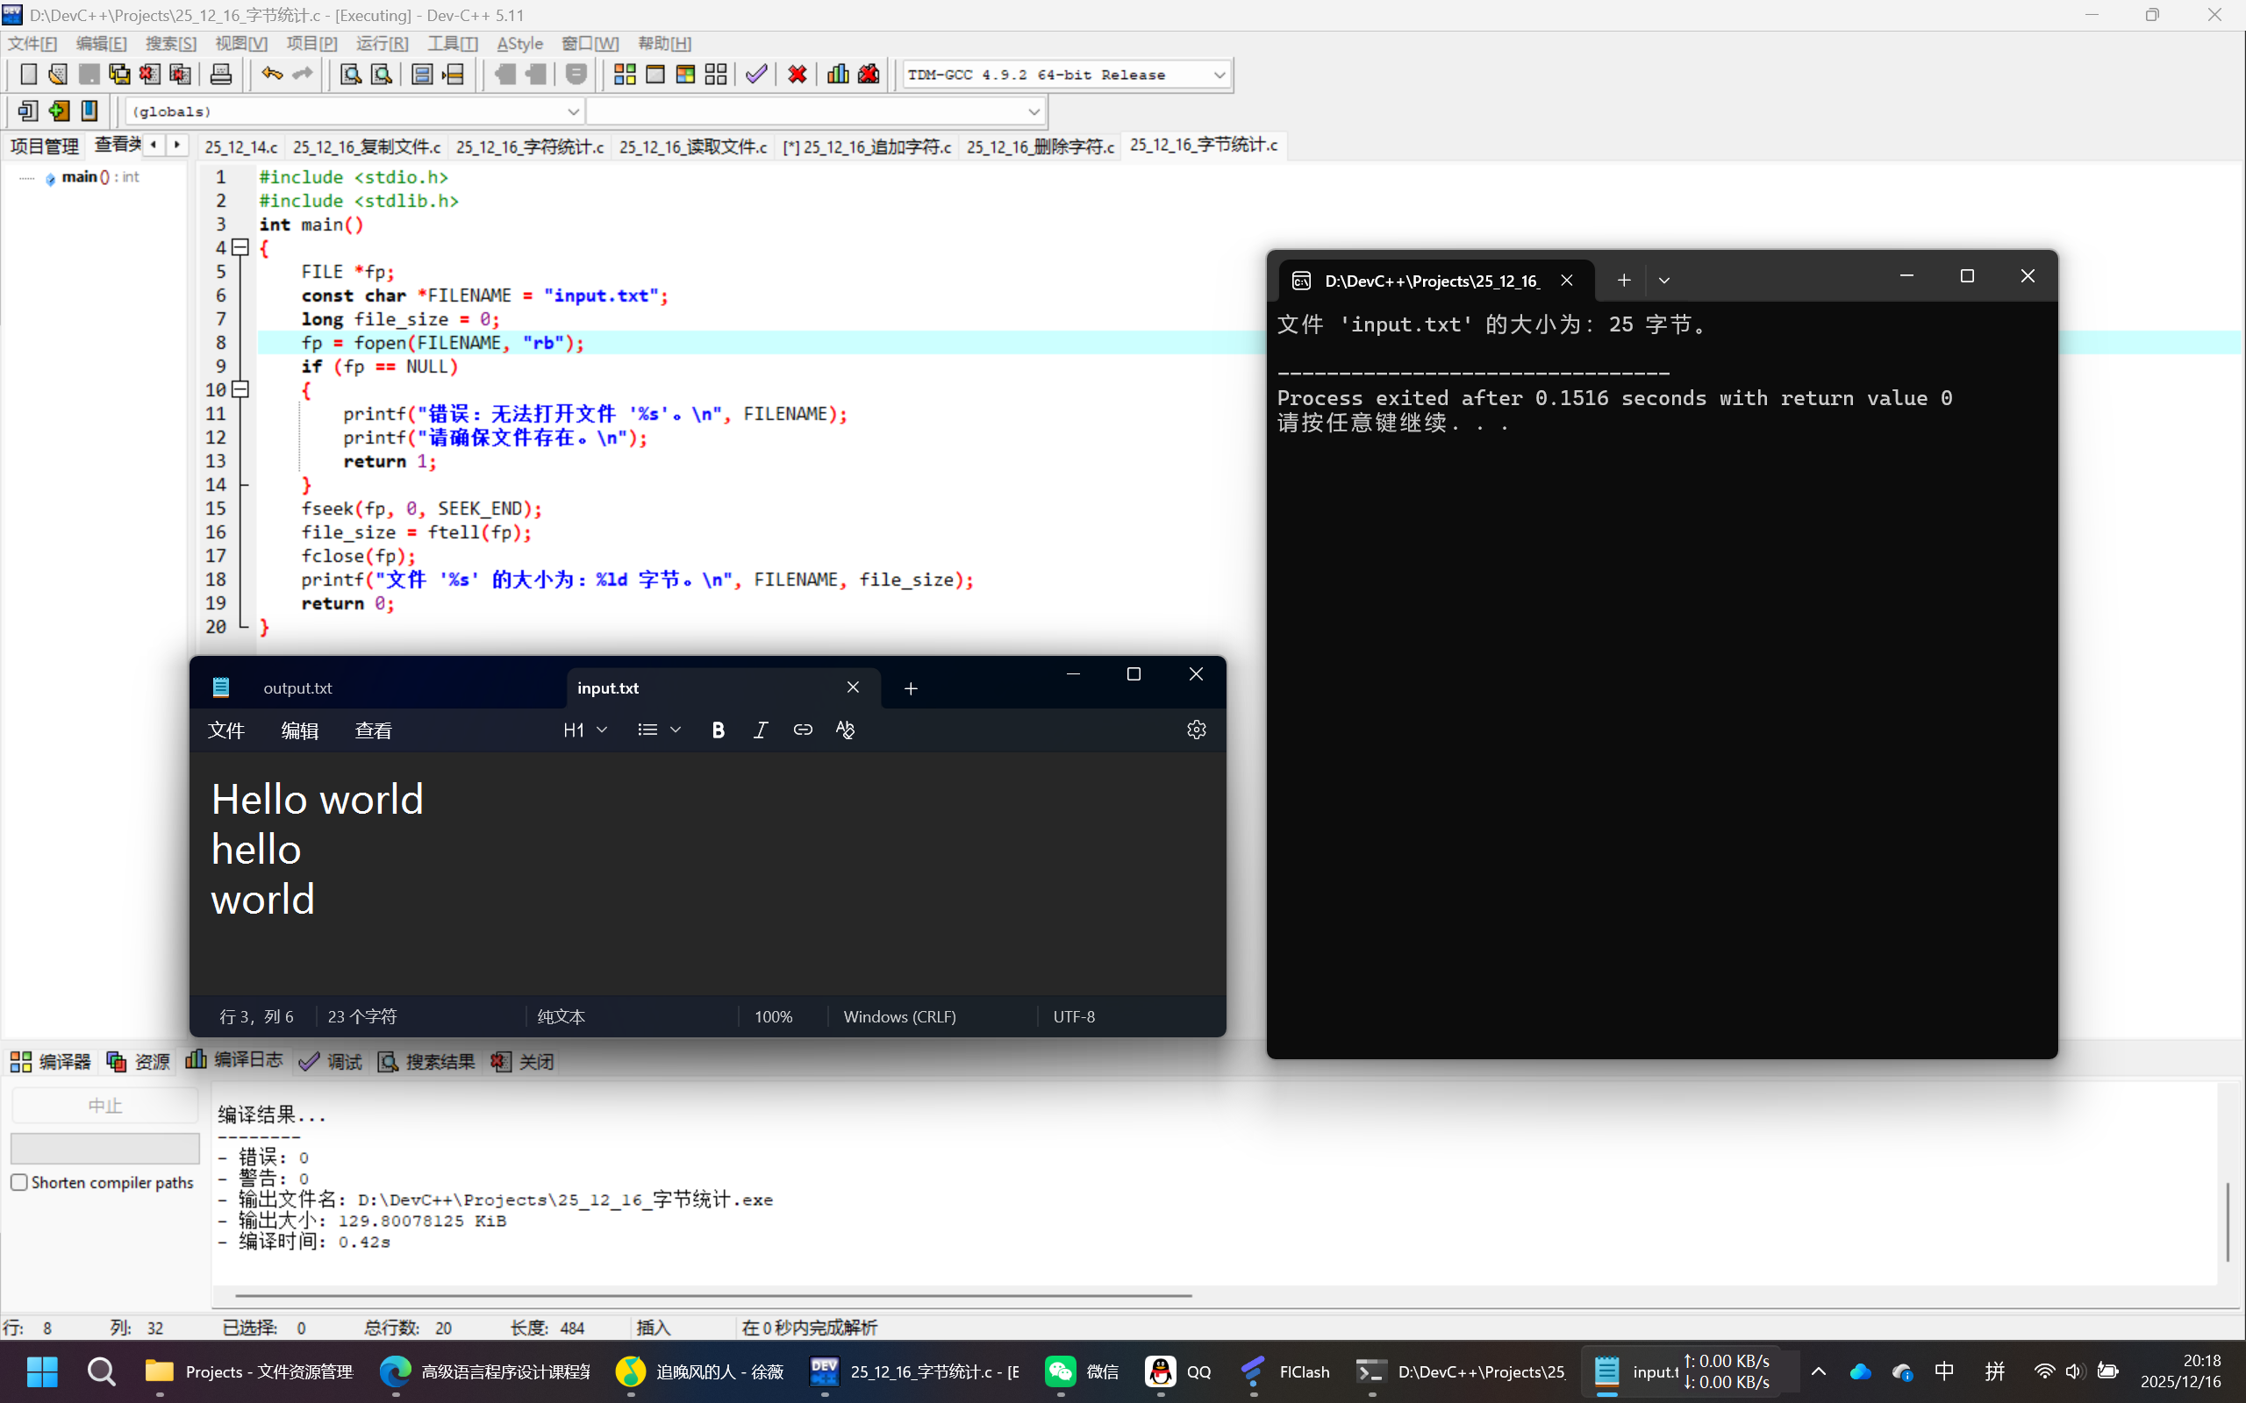Viewport: 2246px width, 1403px height.
Task: Click the red X stop execution icon
Action: point(797,75)
